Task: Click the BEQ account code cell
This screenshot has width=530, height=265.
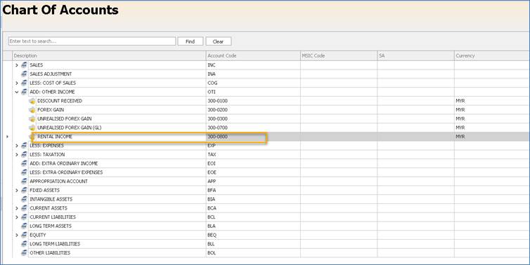Action: (253, 235)
